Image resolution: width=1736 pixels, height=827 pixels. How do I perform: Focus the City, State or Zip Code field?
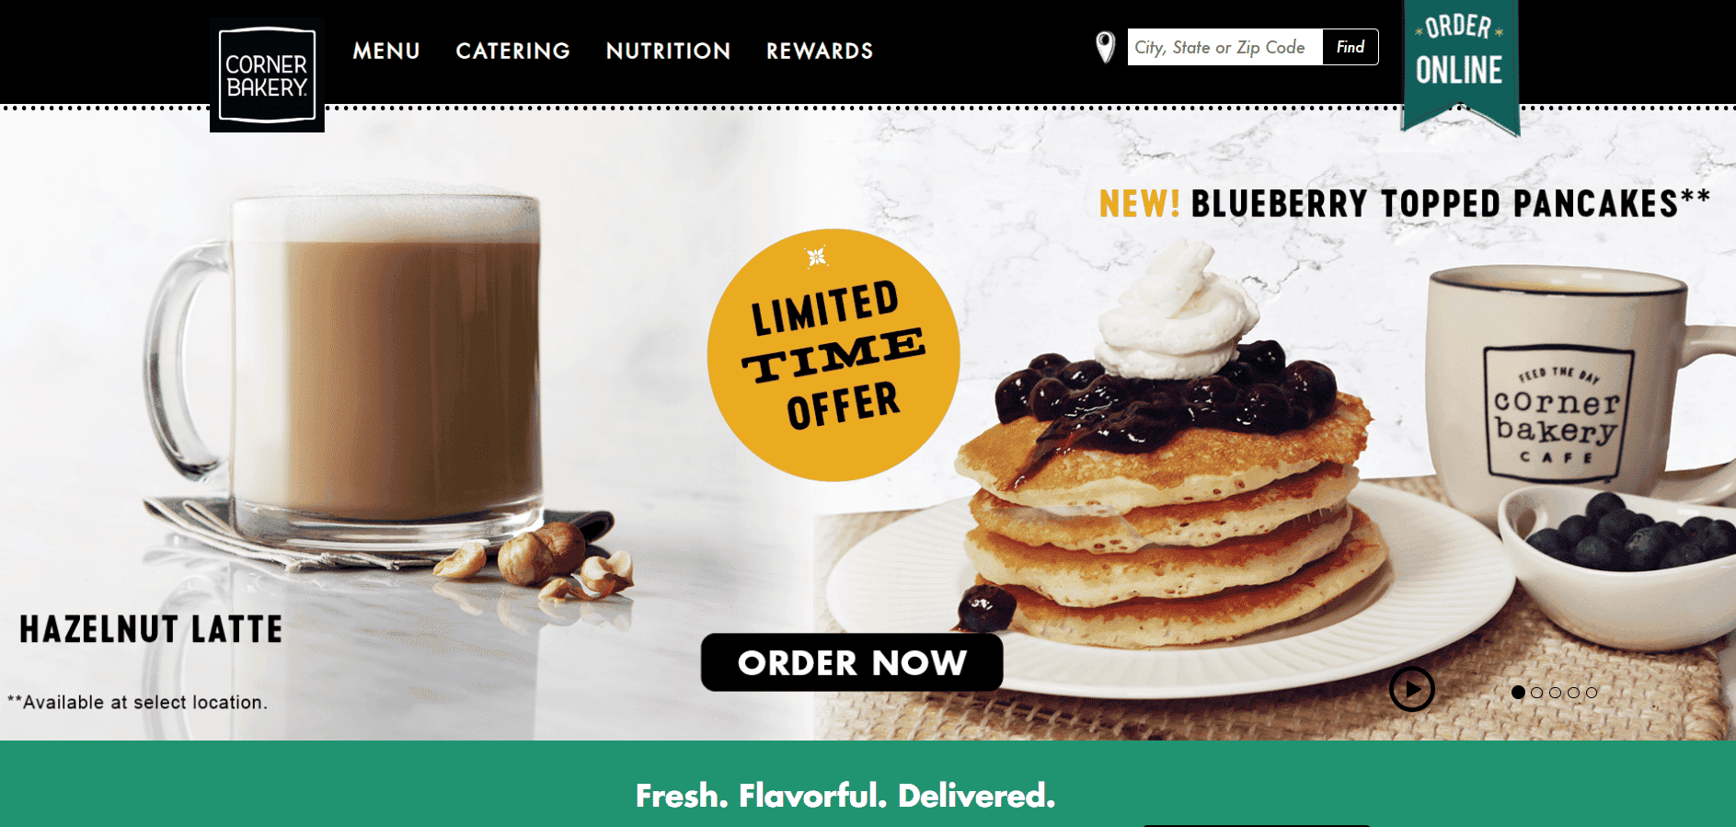pos(1225,47)
